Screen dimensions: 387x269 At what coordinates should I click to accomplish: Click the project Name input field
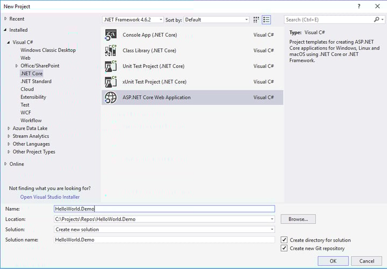164,209
